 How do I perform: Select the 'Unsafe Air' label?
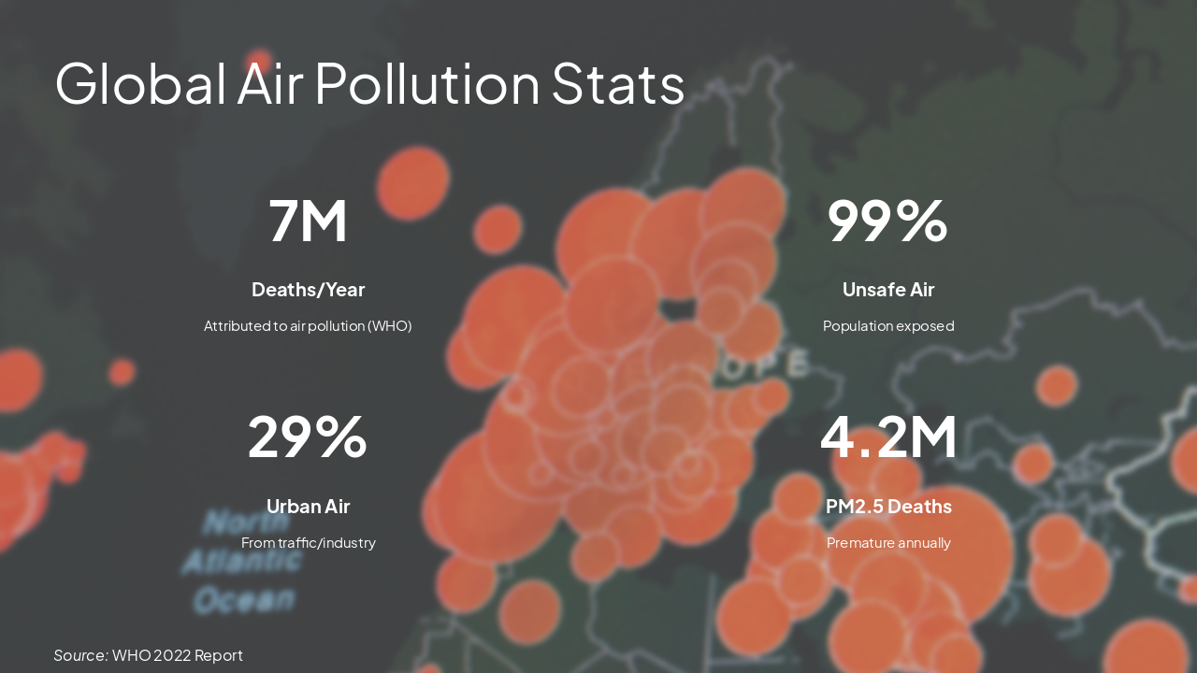coord(887,290)
